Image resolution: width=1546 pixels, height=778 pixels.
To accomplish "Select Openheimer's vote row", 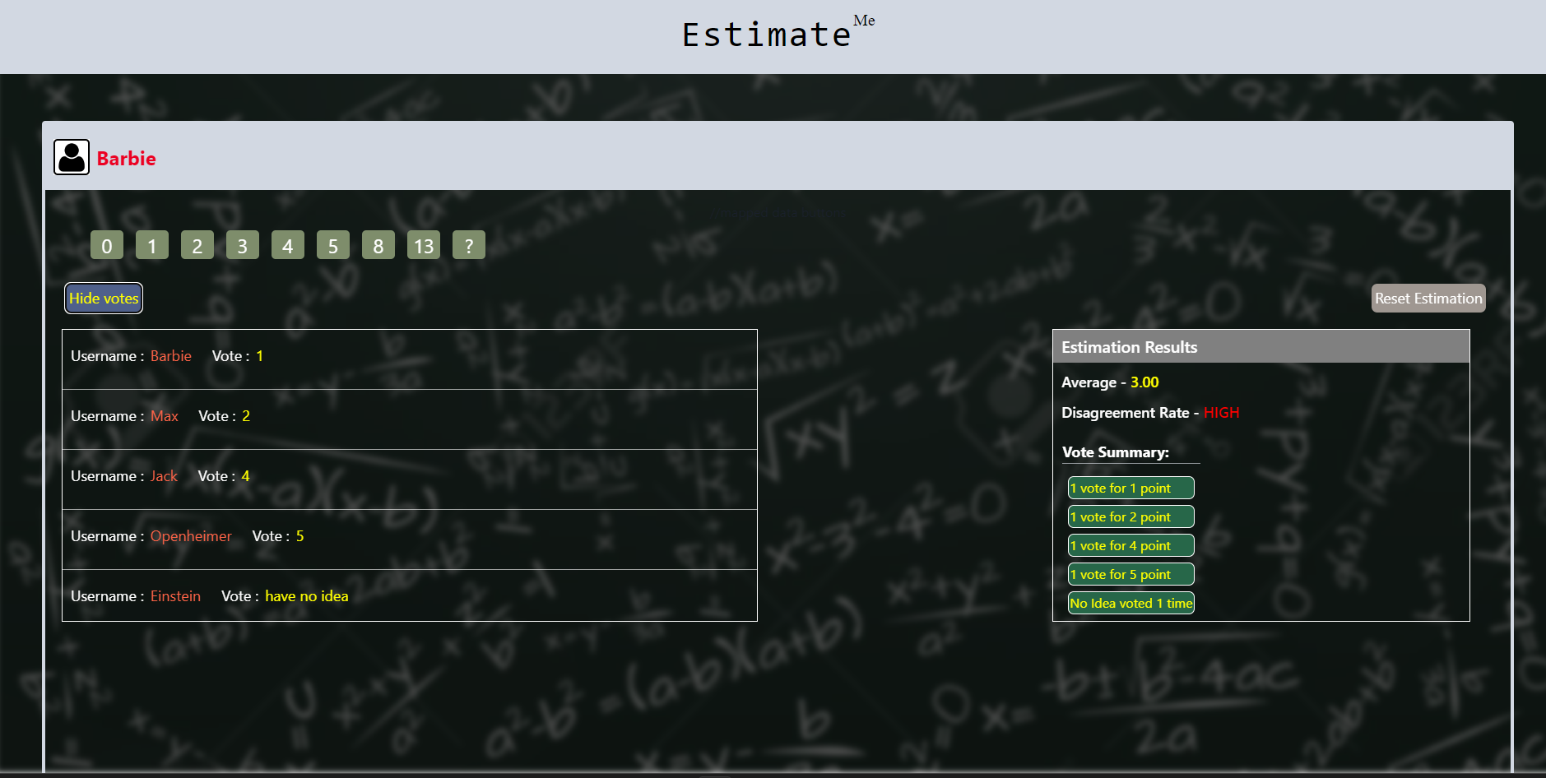I will point(410,540).
